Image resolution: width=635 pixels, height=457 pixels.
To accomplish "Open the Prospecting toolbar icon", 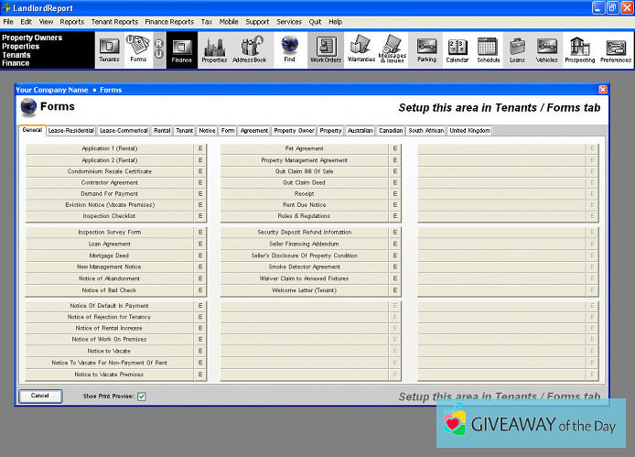I will (579, 49).
